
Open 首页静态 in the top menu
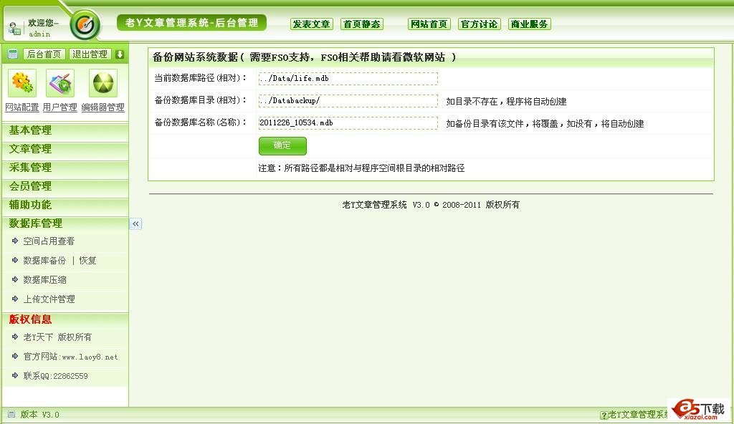click(362, 24)
